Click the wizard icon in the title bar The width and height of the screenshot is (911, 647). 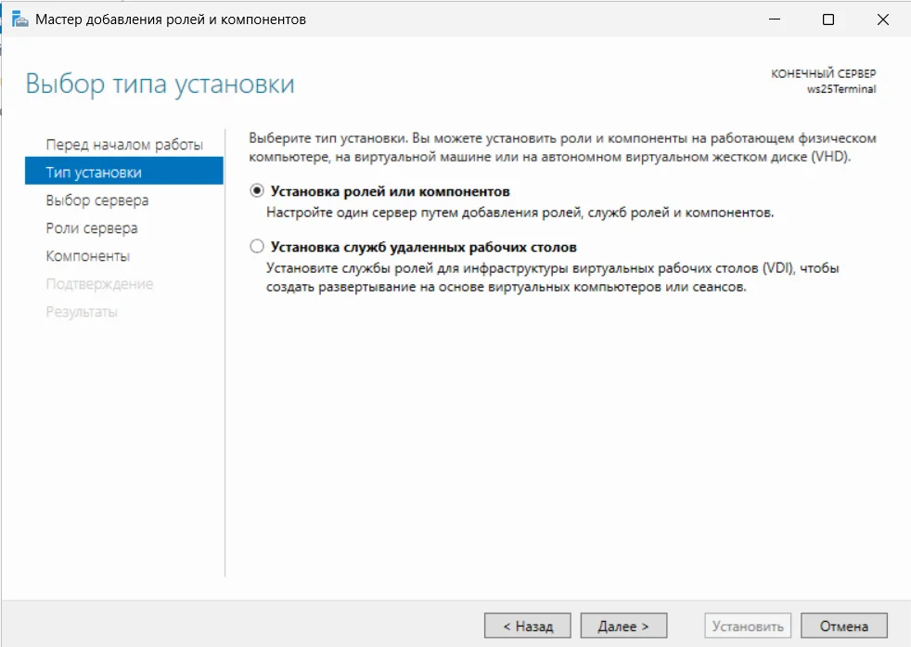[19, 19]
